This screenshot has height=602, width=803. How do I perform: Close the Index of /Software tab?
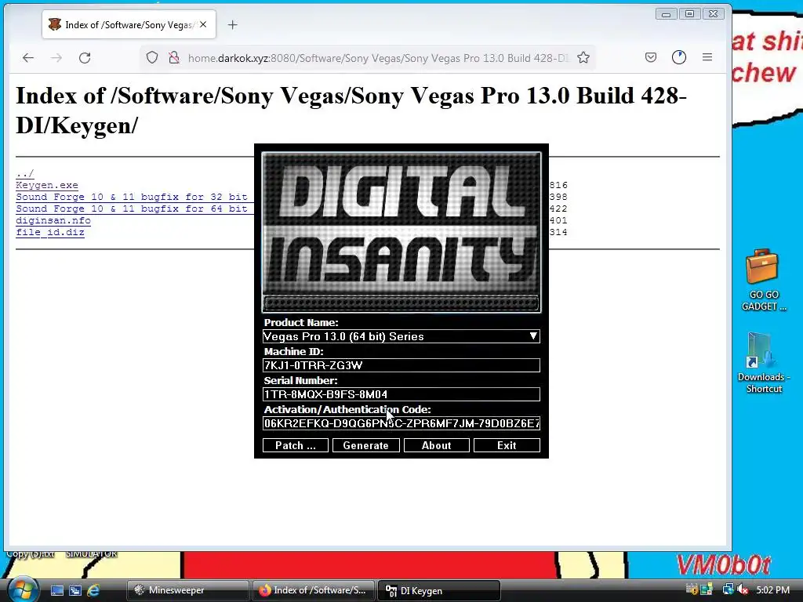(203, 24)
